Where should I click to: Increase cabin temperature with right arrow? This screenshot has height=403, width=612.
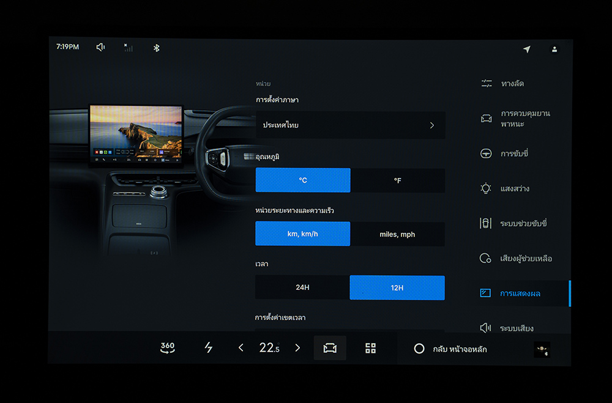(297, 347)
